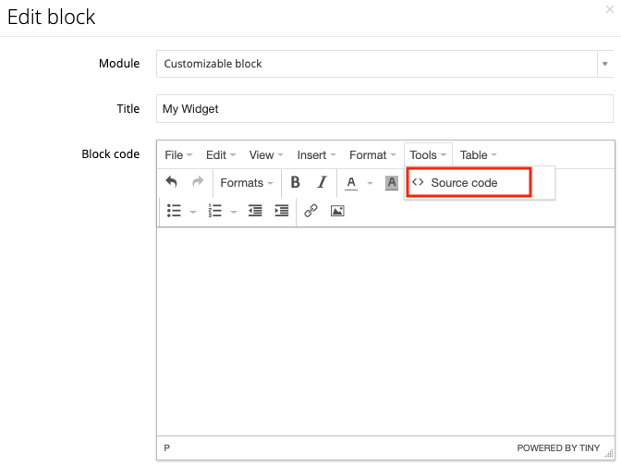This screenshot has height=466, width=621.
Task: Click the insert image icon
Action: point(337,211)
